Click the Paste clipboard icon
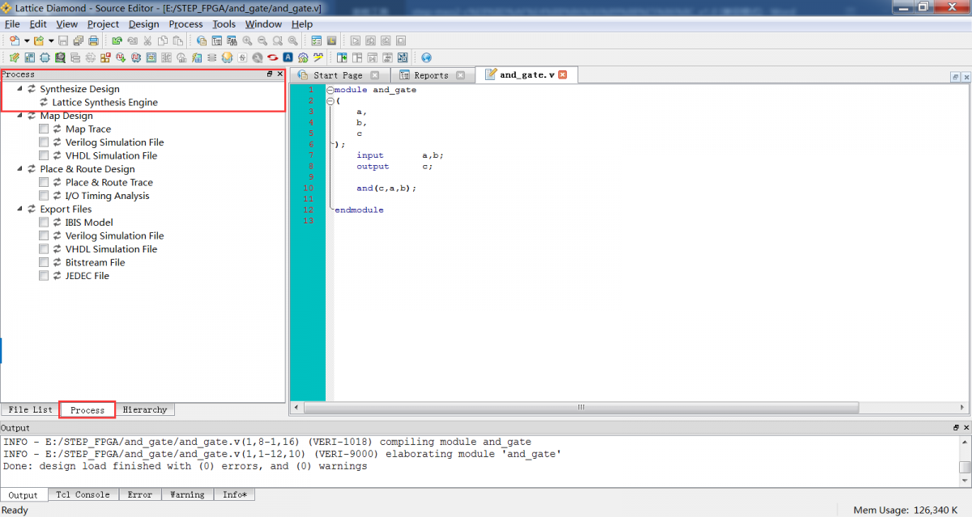The width and height of the screenshot is (972, 517). (x=178, y=40)
